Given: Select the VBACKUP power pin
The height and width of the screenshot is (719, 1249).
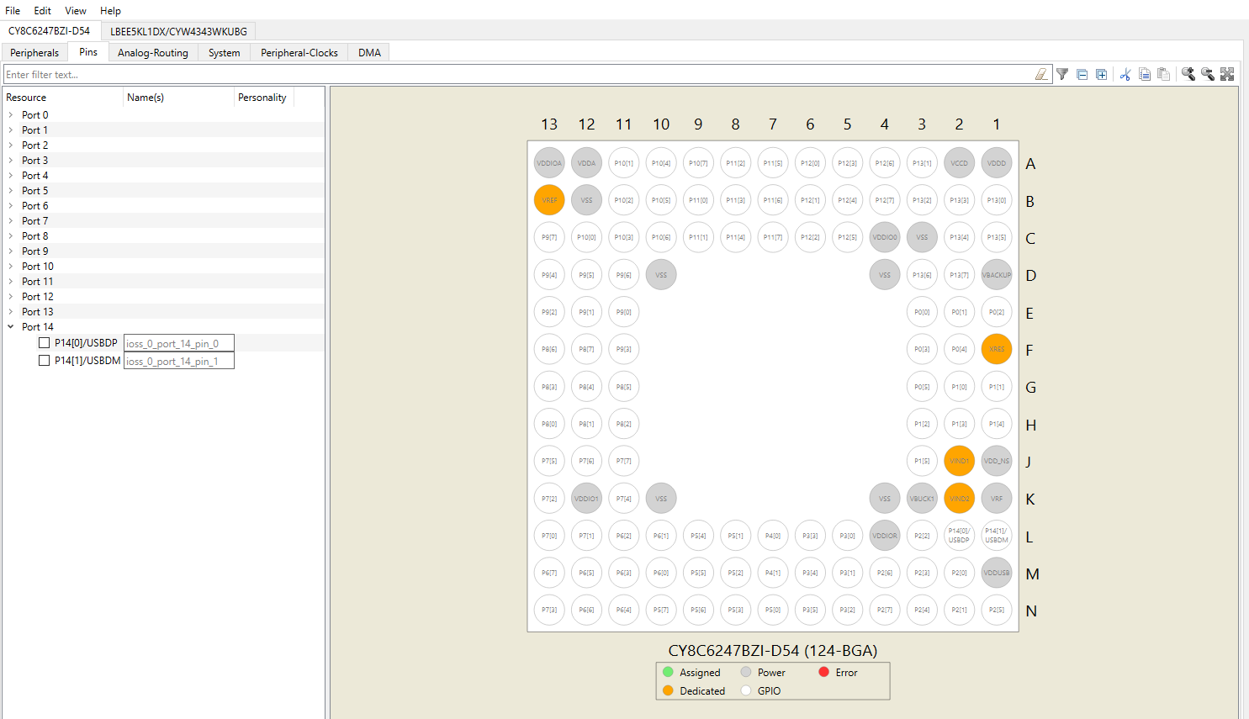Looking at the screenshot, I should tap(997, 275).
